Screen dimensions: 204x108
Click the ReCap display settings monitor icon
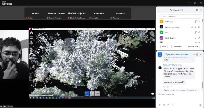click(31, 38)
